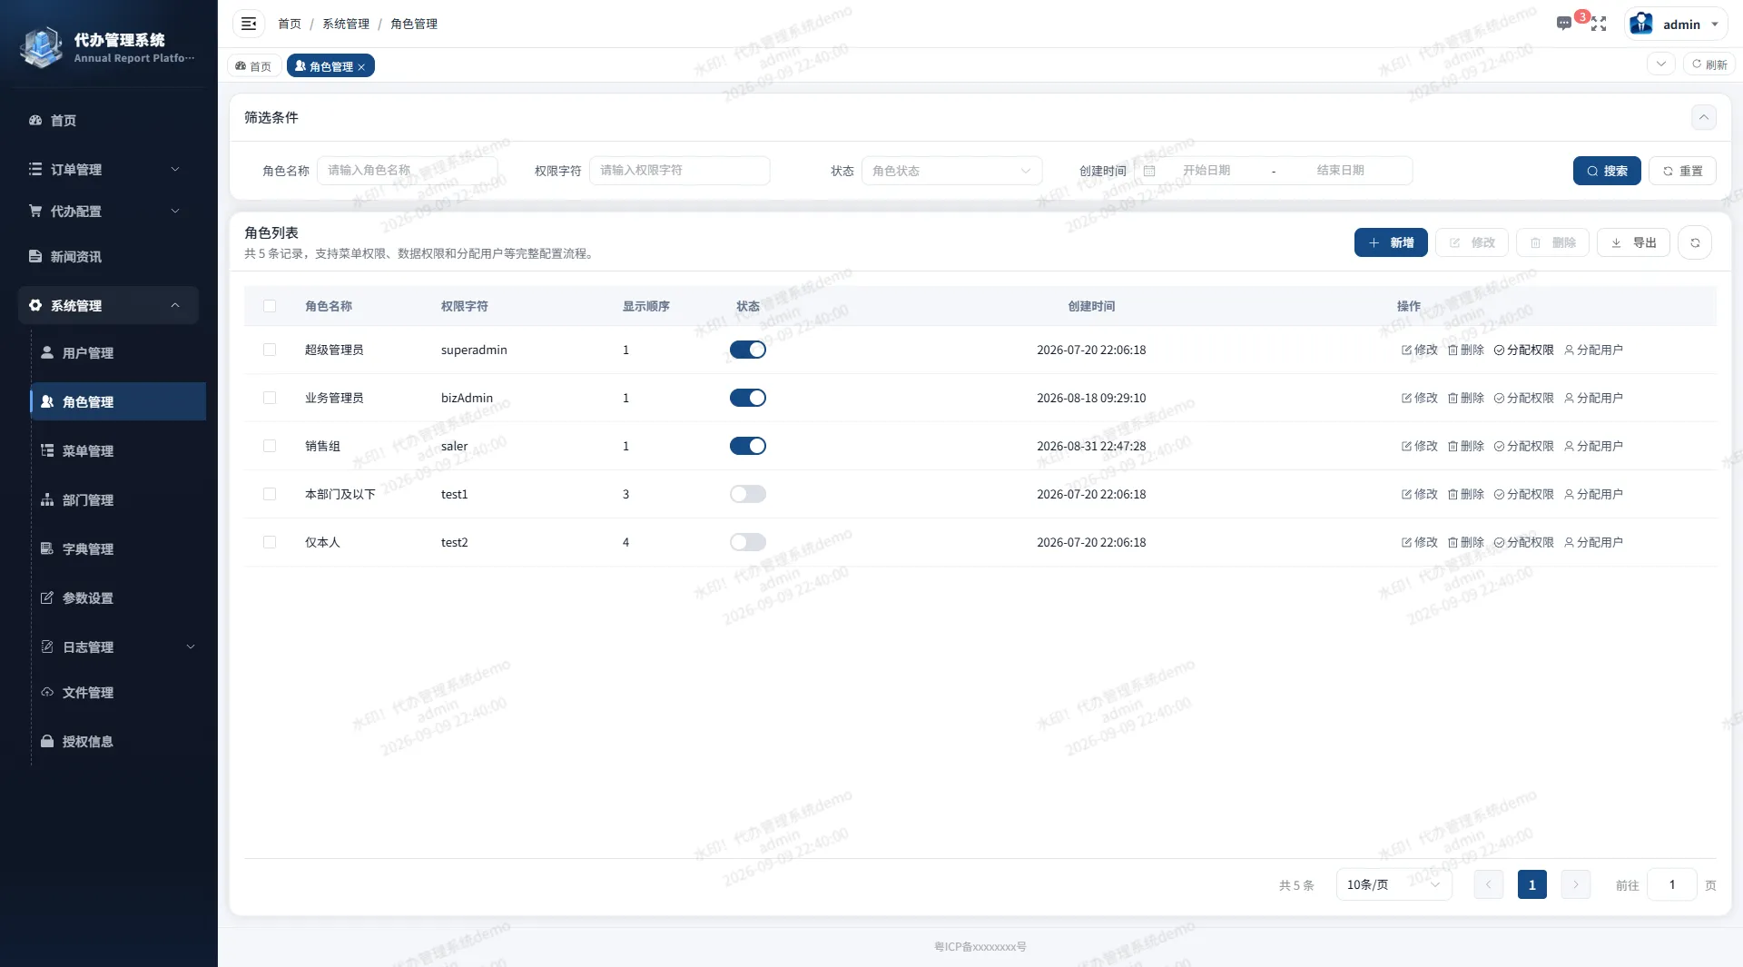Open 字典管理 in the sidebar
The width and height of the screenshot is (1743, 967).
[x=118, y=549]
